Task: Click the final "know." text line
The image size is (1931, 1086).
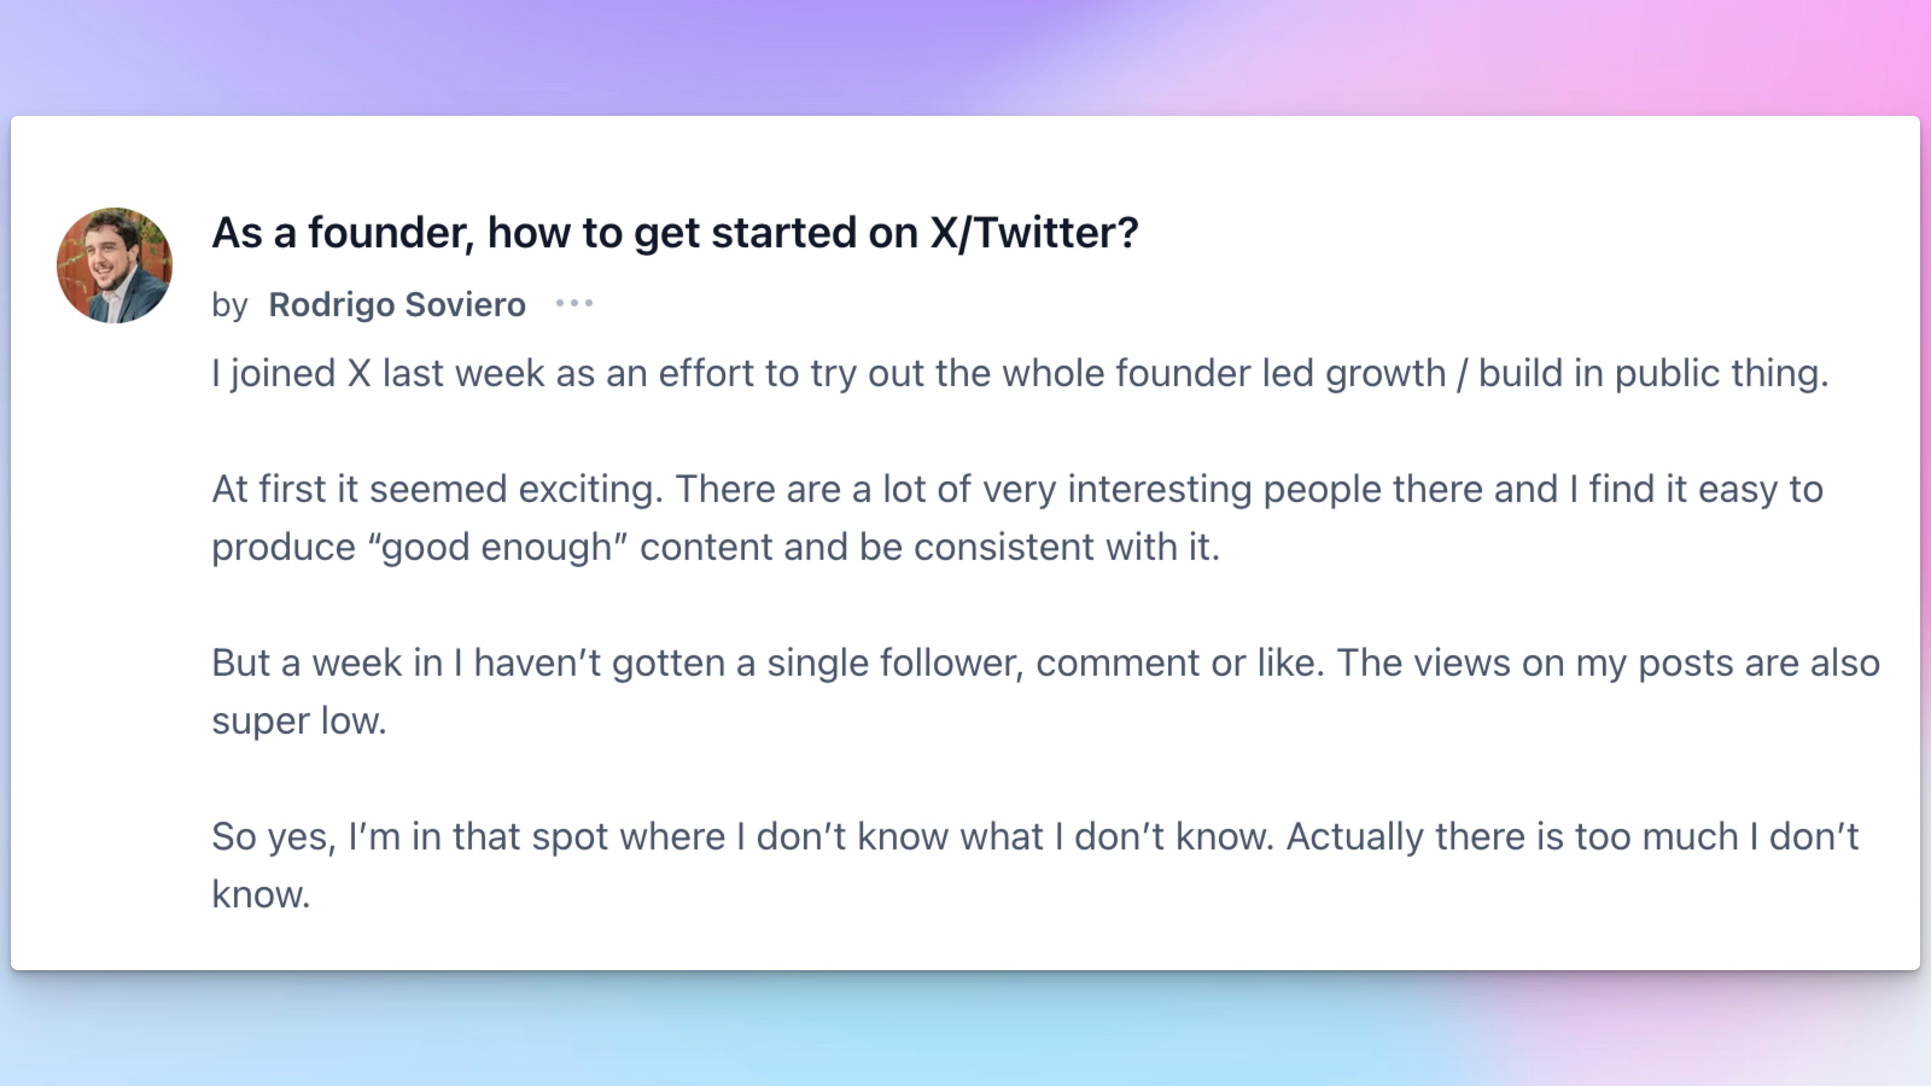Action: [x=261, y=895]
